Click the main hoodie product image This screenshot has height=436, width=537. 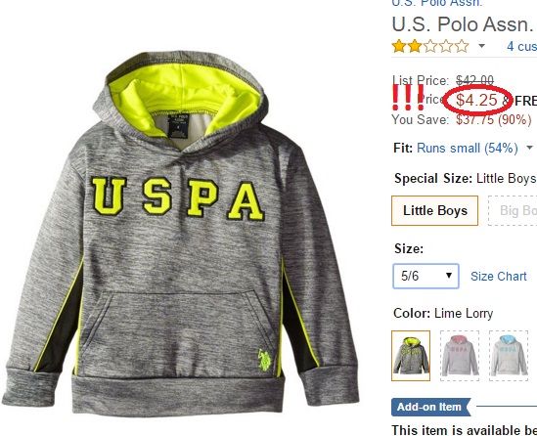click(181, 233)
